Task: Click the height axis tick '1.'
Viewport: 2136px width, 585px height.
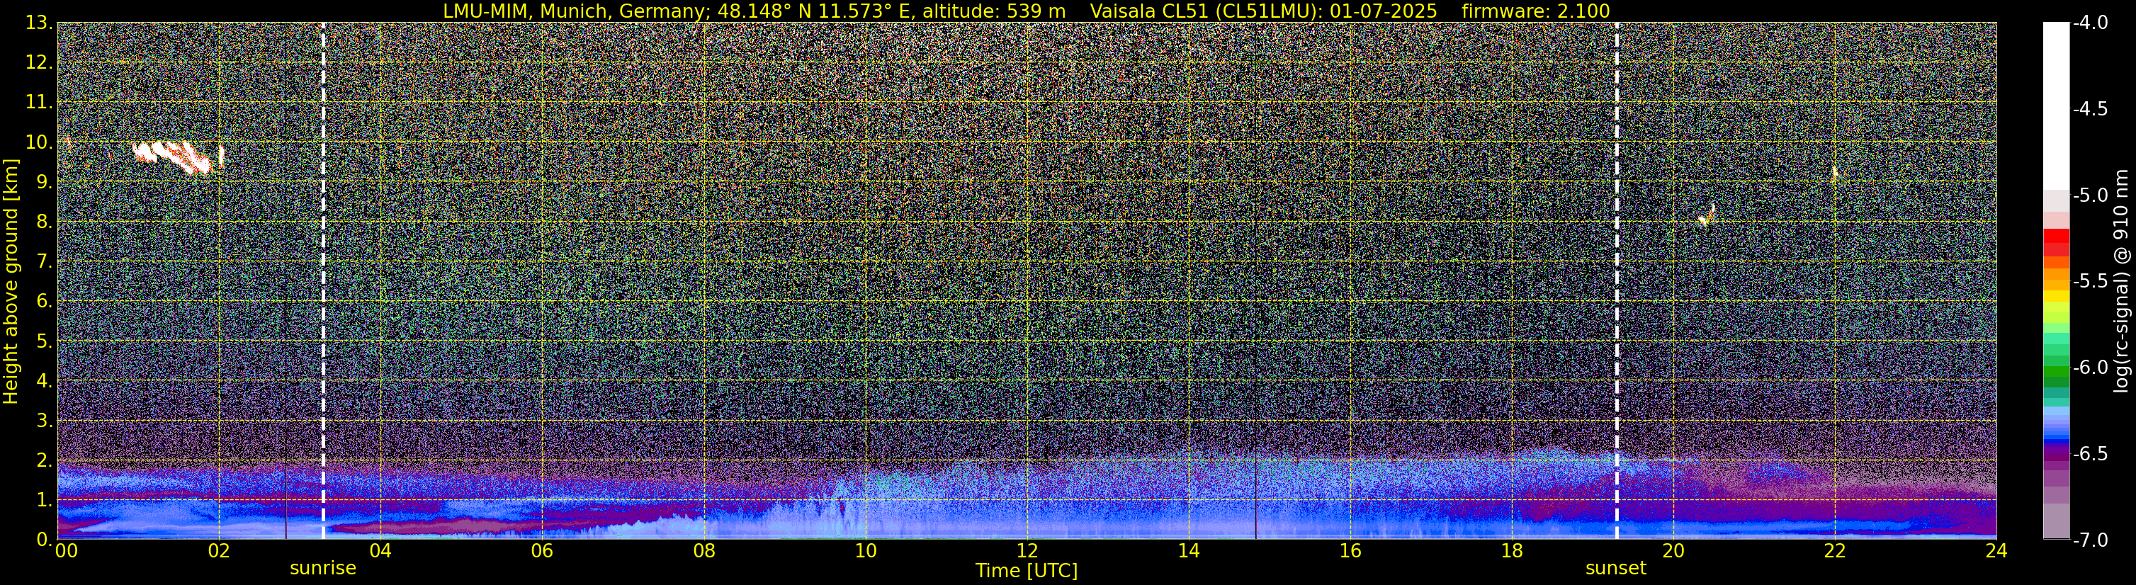Action: [x=44, y=499]
